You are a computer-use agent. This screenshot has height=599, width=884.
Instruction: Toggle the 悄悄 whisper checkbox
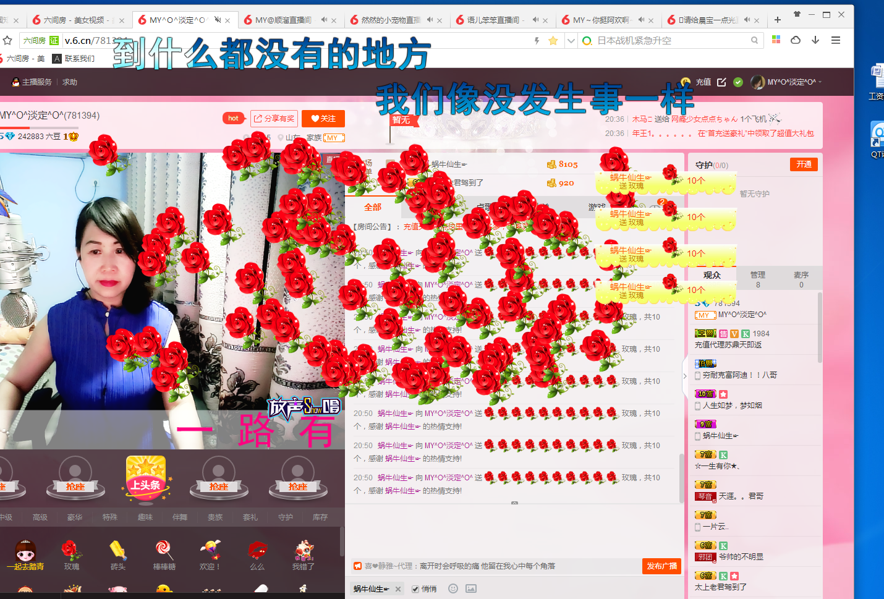click(x=415, y=589)
